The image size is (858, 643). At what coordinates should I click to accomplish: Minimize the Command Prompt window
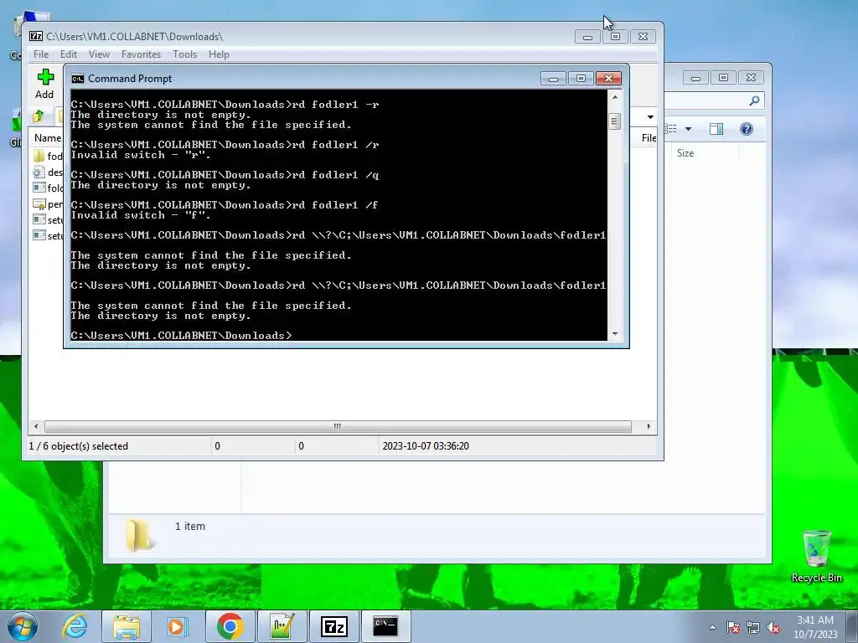point(553,79)
